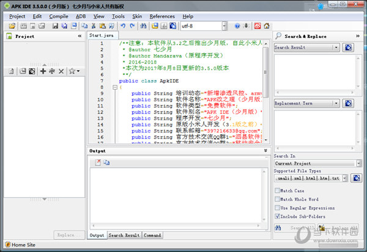Click the paste toolbar icon
367x252 pixels.
coord(103,26)
